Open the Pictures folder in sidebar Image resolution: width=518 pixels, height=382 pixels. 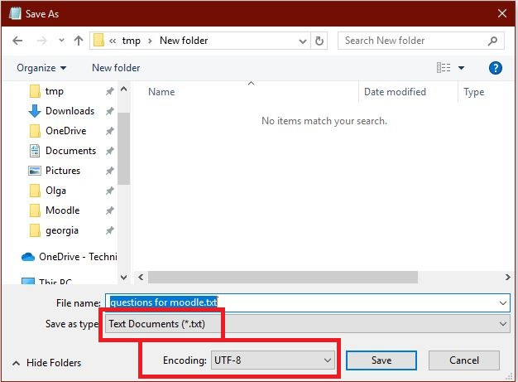(x=63, y=171)
